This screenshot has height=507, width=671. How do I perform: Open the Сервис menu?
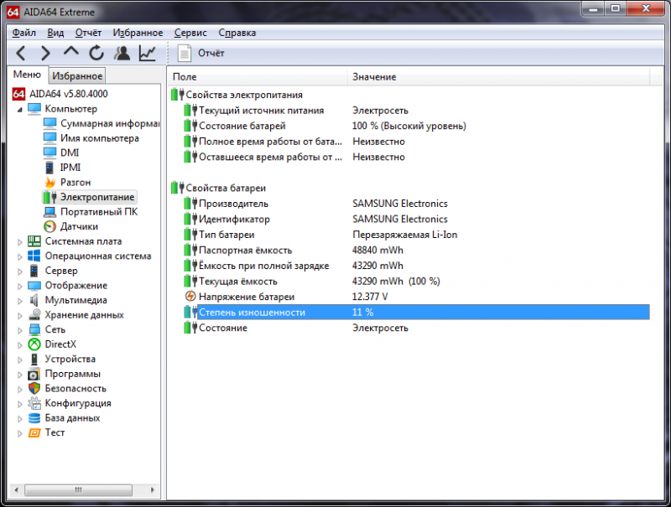tap(190, 33)
